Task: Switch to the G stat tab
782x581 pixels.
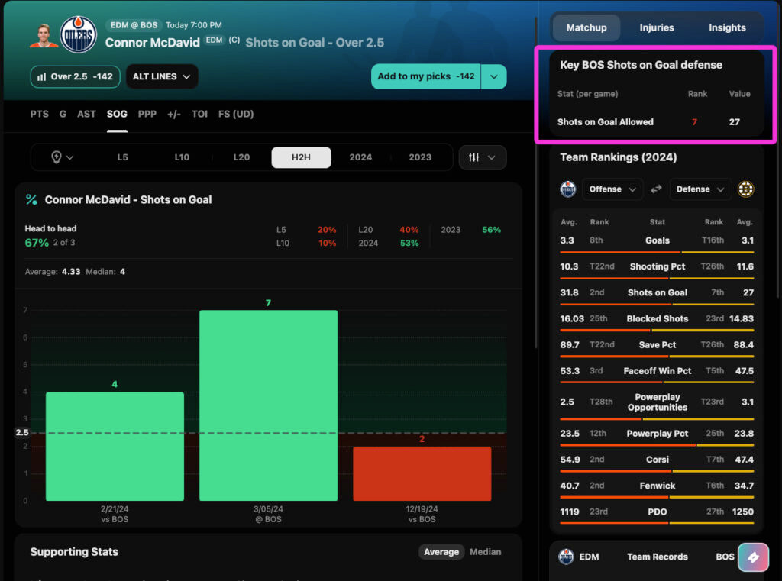Action: [x=63, y=115]
